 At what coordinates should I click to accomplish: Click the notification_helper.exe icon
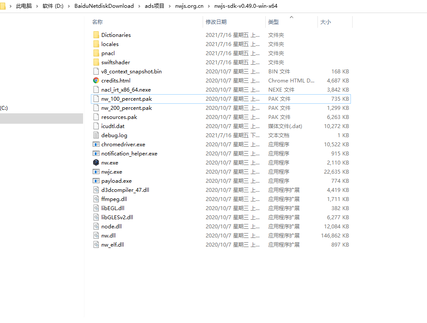click(x=97, y=153)
